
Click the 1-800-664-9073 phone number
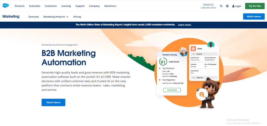click(208, 8)
